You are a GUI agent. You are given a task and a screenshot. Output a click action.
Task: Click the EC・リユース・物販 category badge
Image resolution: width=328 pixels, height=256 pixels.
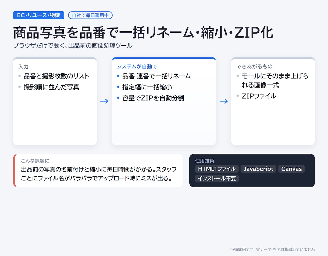38,15
